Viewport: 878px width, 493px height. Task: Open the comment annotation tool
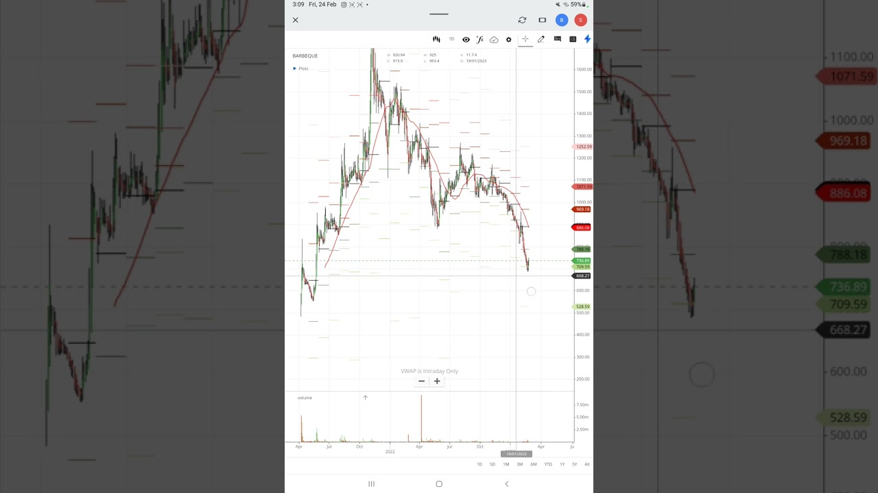[x=557, y=39]
